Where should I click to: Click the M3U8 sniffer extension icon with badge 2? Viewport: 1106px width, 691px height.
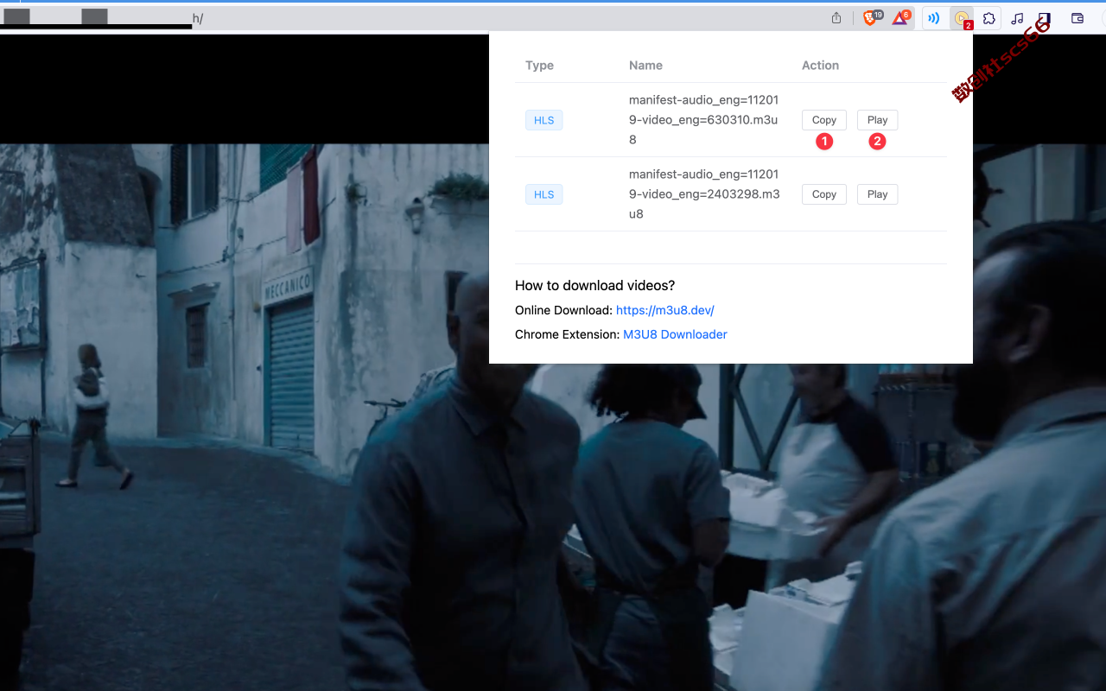pos(962,18)
